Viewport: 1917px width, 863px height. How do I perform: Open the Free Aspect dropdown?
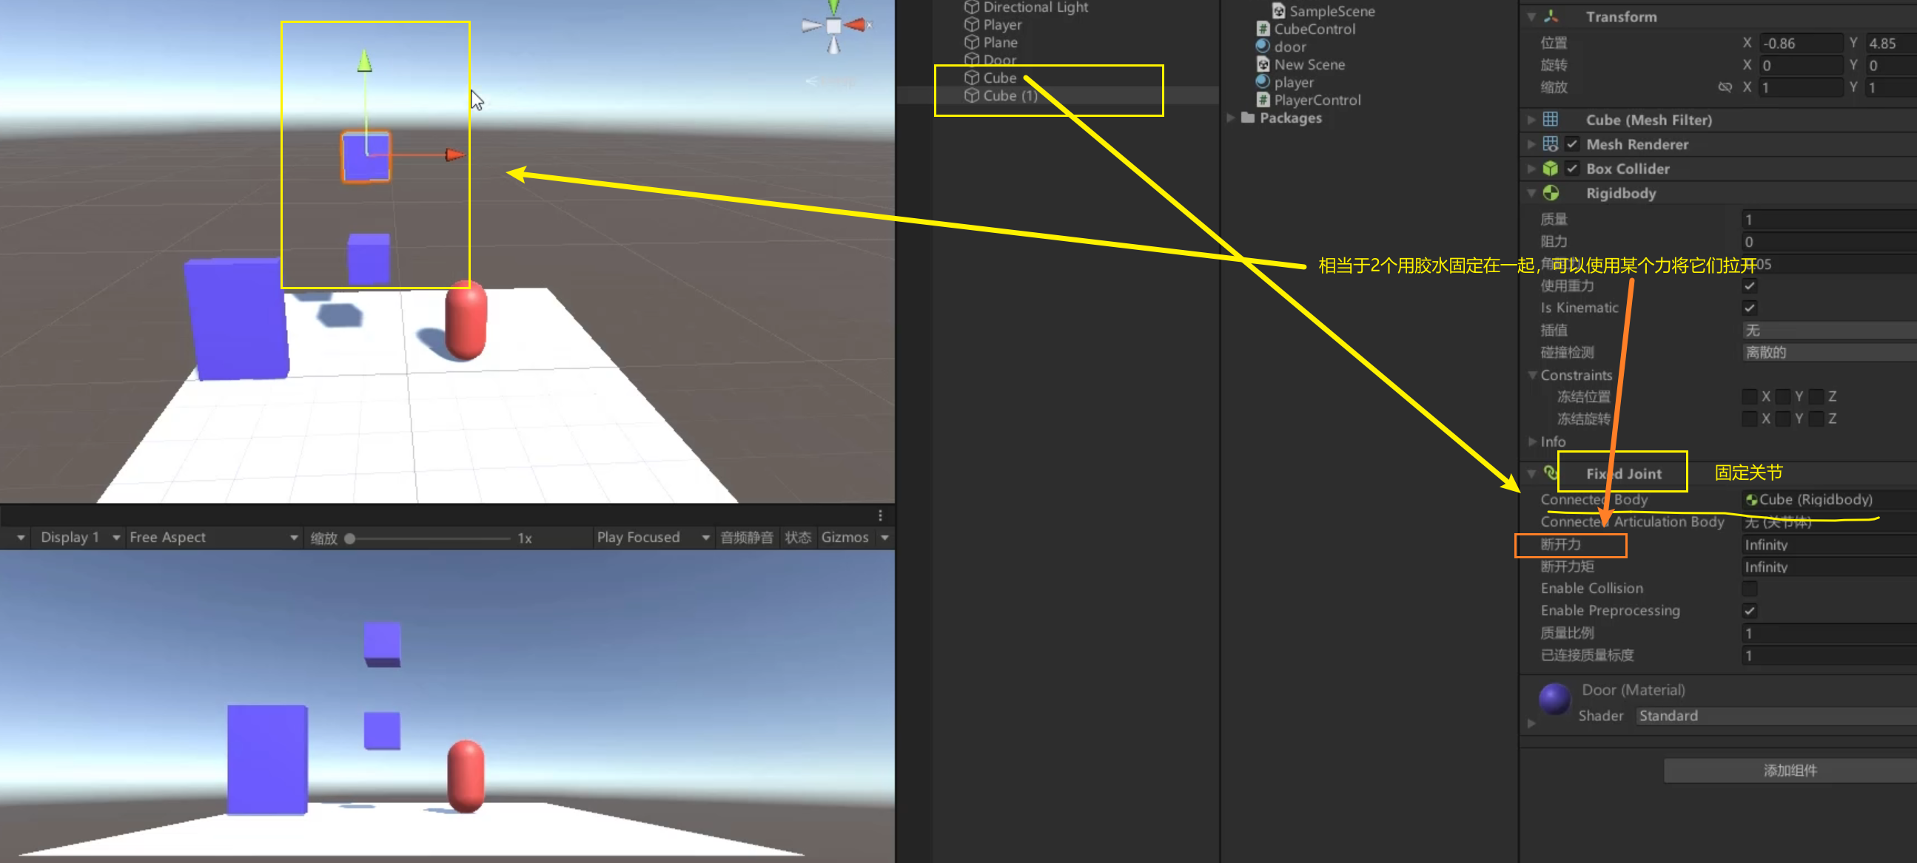click(x=213, y=538)
